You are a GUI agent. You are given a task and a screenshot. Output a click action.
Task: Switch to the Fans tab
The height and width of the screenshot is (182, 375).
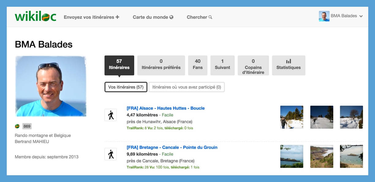pos(198,65)
